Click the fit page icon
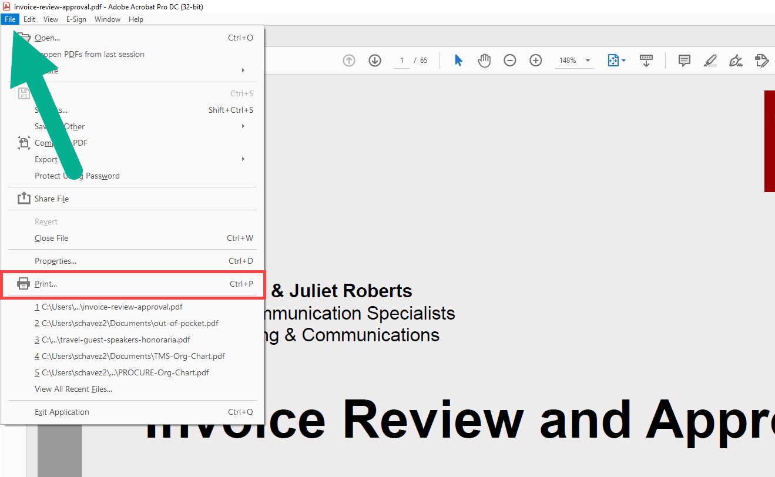This screenshot has width=775, height=477. (x=613, y=61)
